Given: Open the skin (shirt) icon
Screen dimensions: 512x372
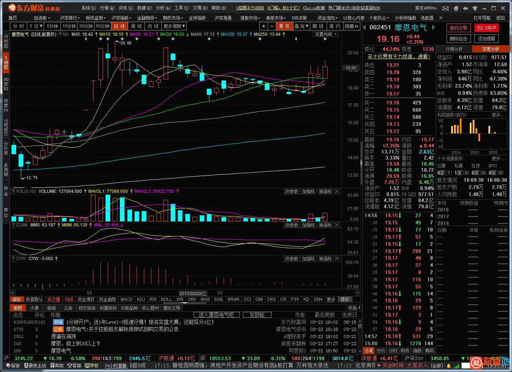Looking at the screenshot, I should tap(475, 8).
